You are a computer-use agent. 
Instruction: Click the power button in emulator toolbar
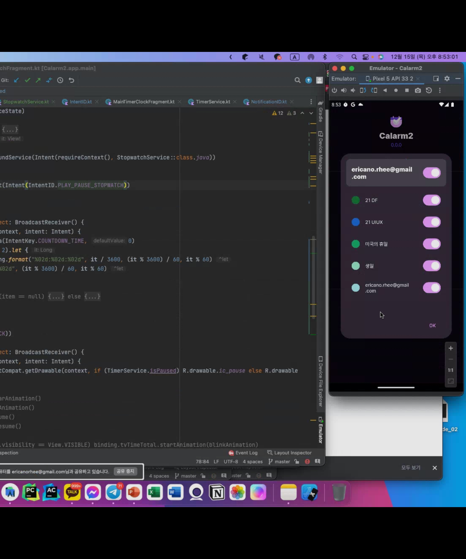click(334, 90)
